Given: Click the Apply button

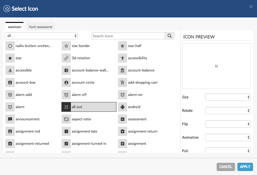Looking at the screenshot, I should 245,166.
